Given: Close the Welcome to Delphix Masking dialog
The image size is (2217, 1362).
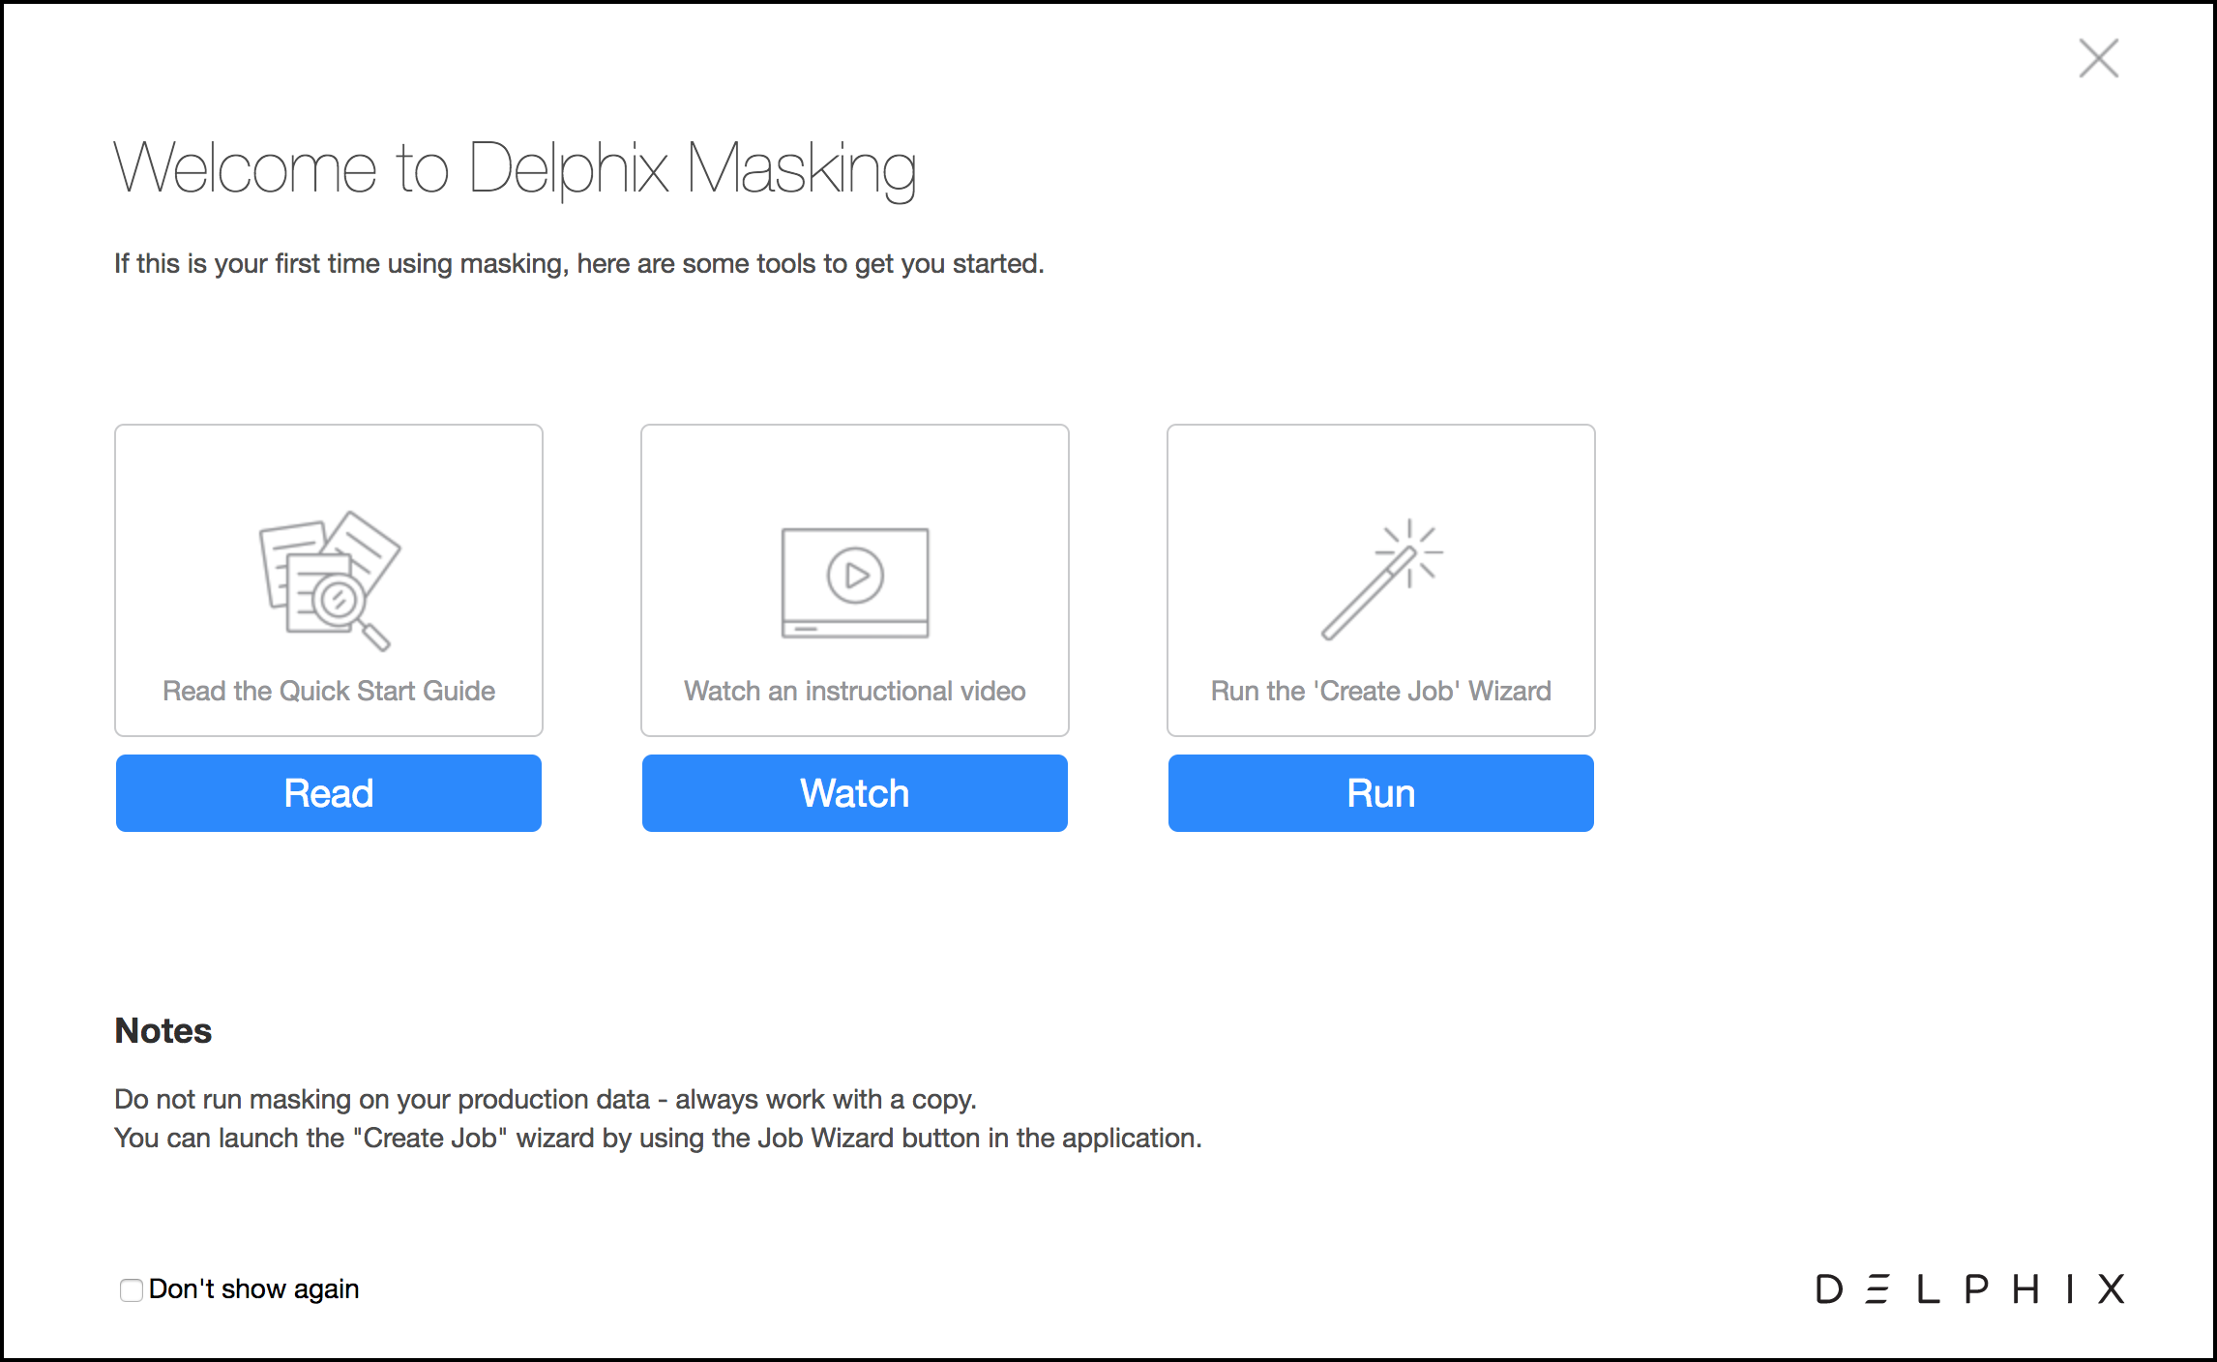Looking at the screenshot, I should point(2098,58).
